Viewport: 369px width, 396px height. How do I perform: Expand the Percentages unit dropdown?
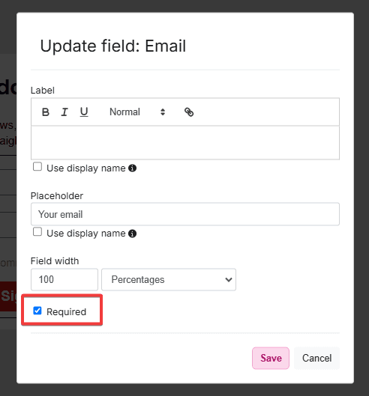[x=169, y=279]
